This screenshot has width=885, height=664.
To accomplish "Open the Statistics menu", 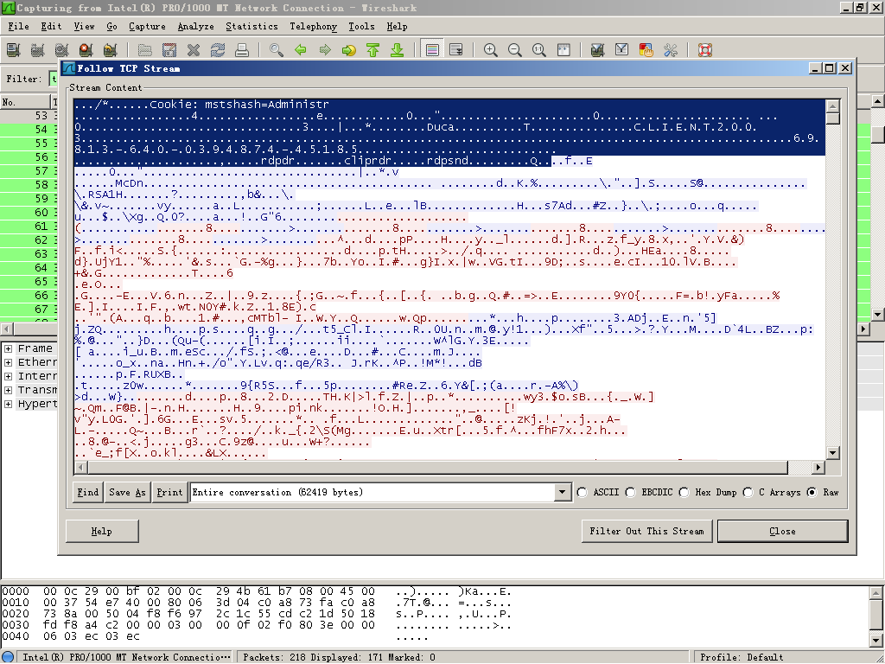I will 251,26.
